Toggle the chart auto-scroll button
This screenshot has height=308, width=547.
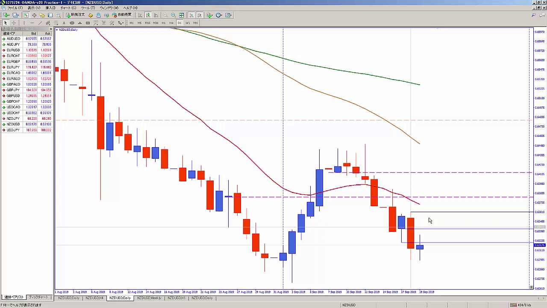click(x=191, y=15)
